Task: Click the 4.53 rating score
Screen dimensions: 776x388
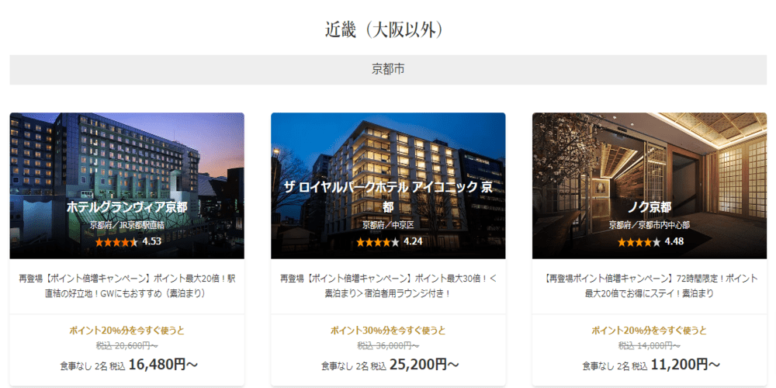Action: point(151,241)
